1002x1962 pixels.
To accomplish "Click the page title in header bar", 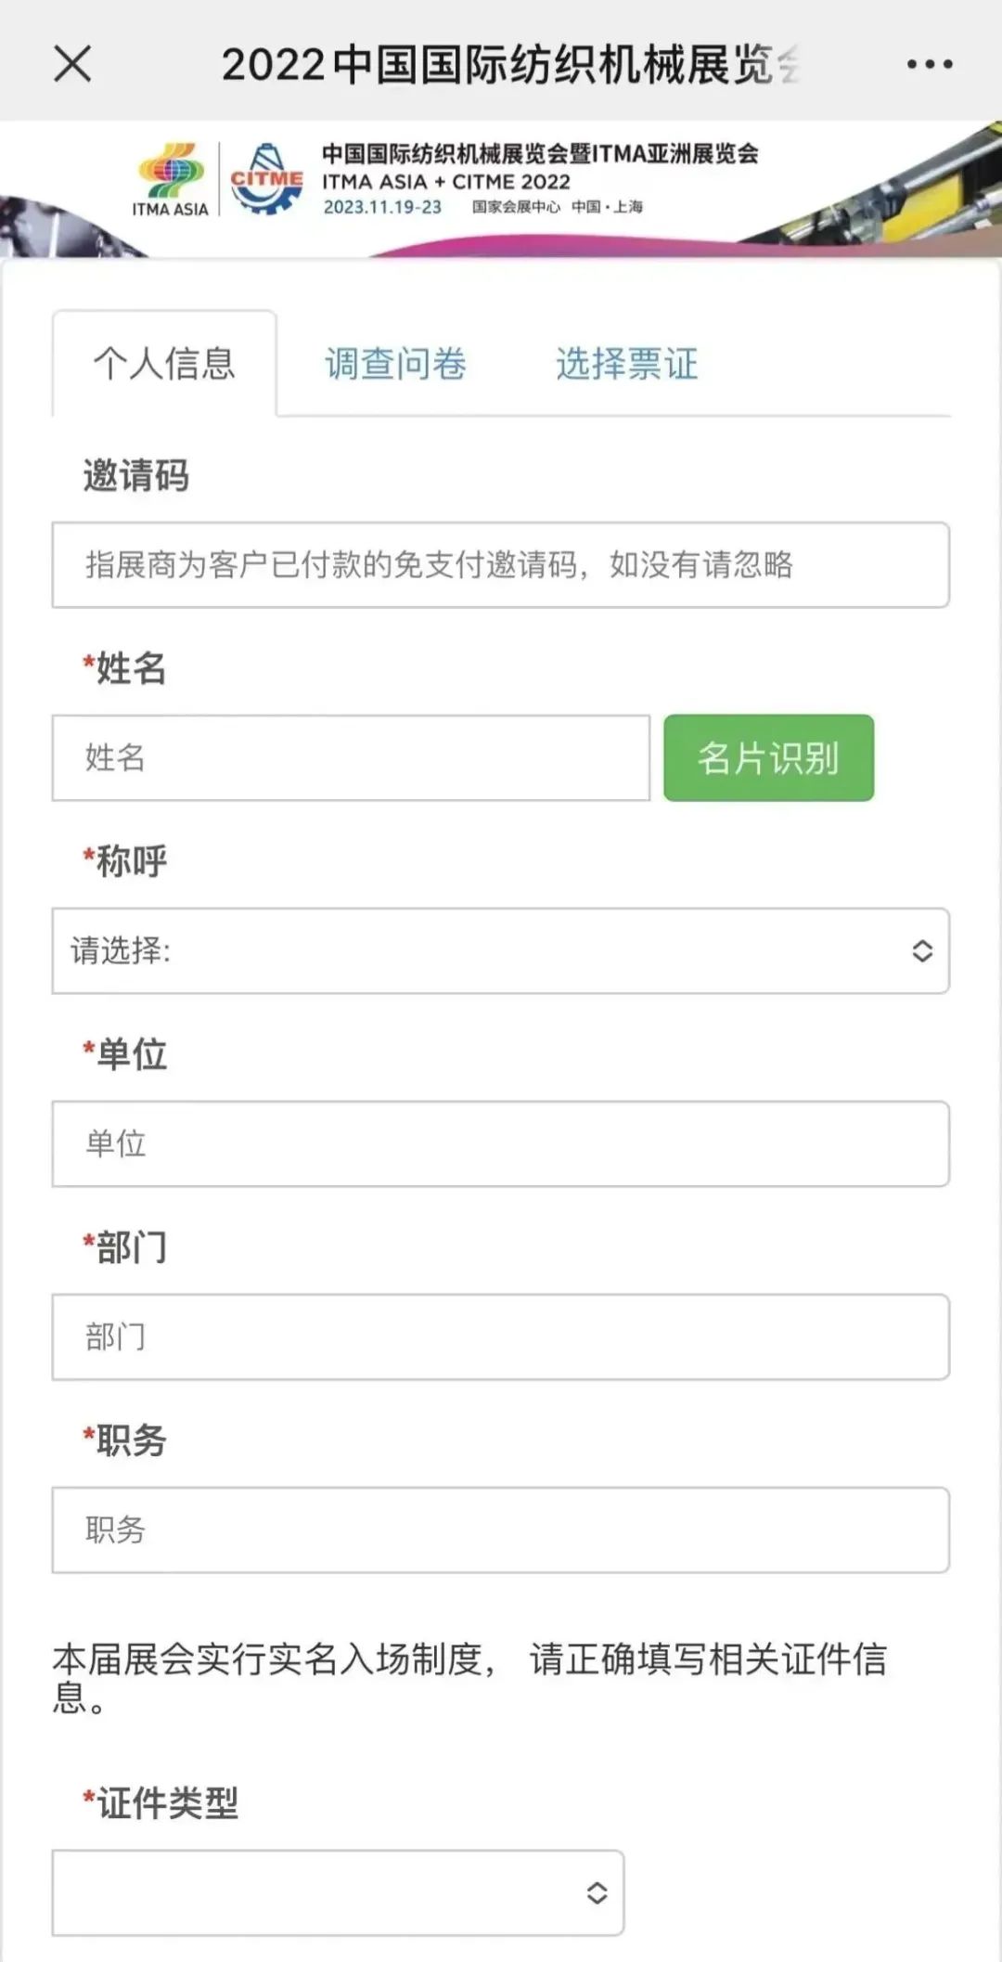I will [x=509, y=64].
